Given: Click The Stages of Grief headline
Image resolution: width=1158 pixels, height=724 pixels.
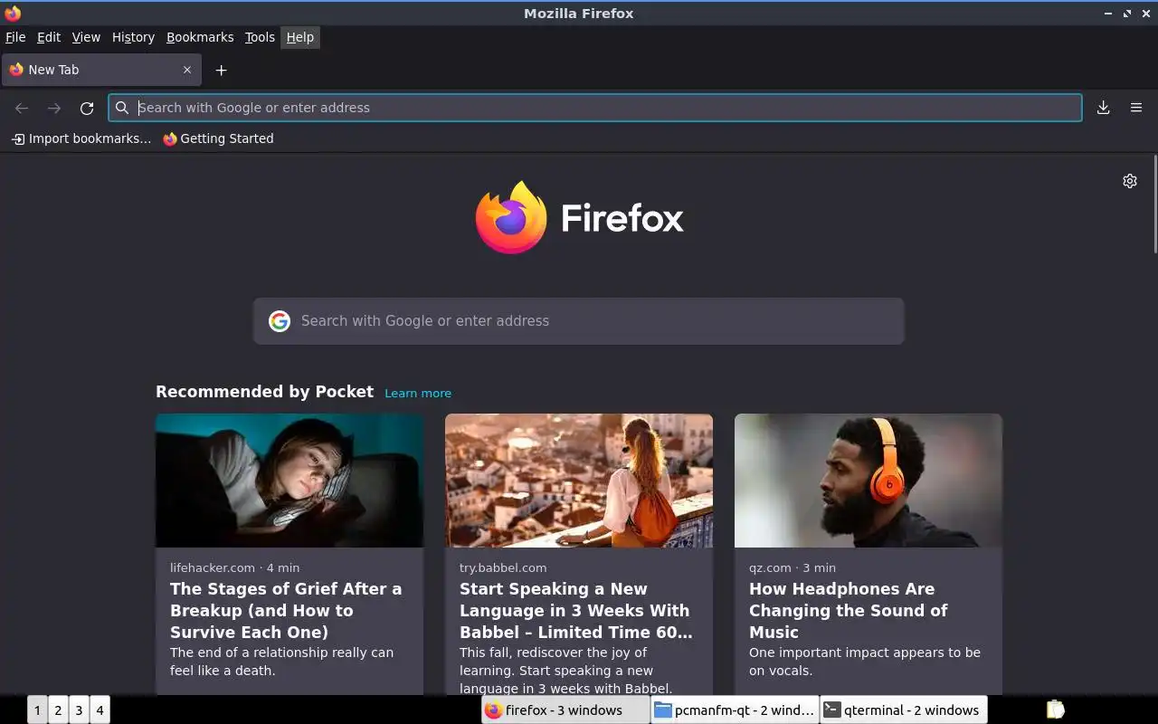Looking at the screenshot, I should coord(286,611).
